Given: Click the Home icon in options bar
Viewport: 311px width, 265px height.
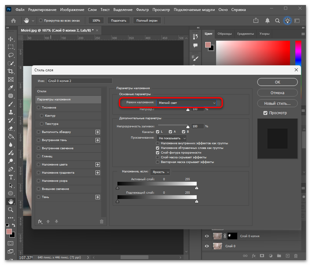Looking at the screenshot, I should (x=13, y=21).
